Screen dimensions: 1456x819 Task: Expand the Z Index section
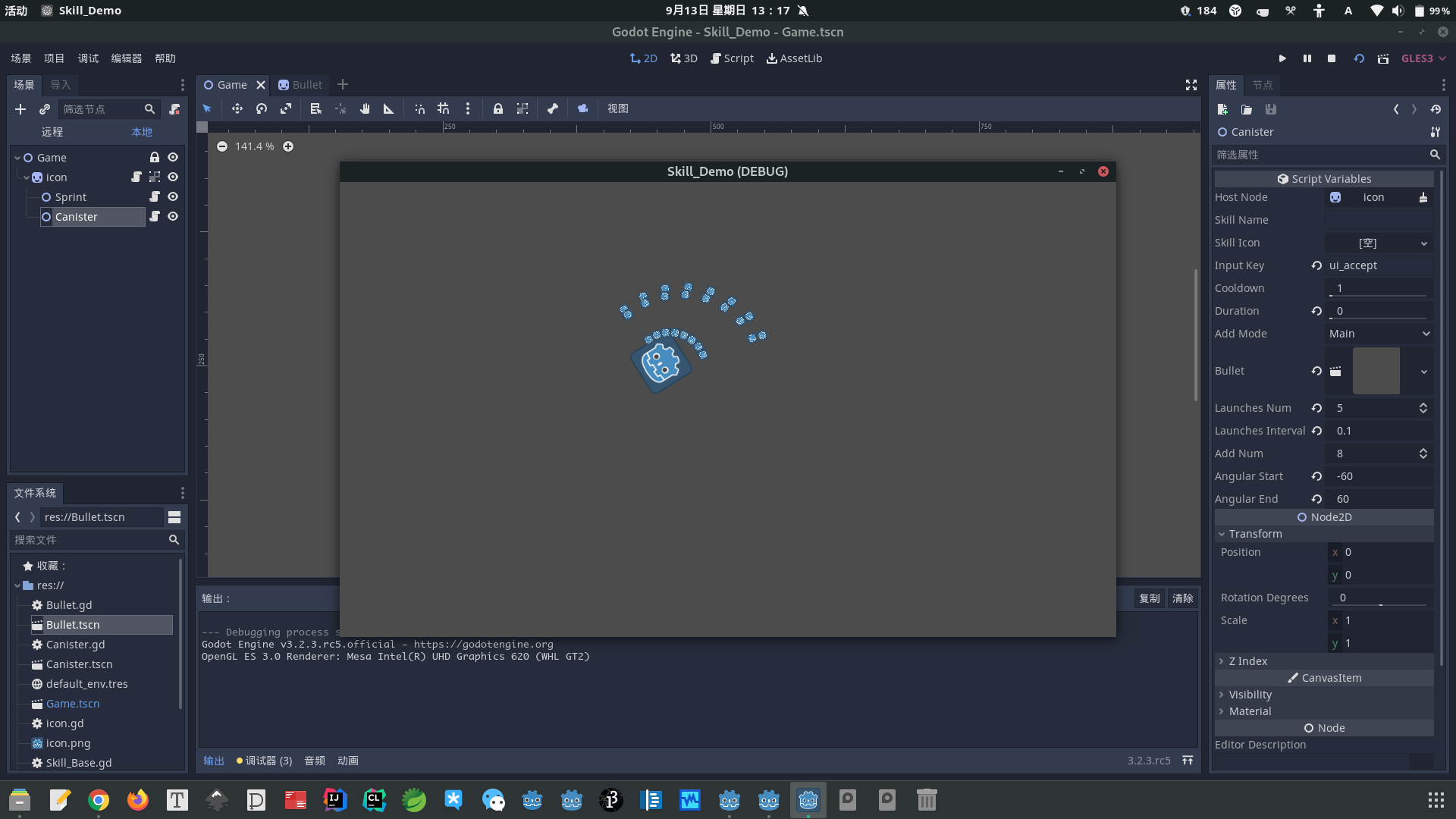coord(1247,661)
